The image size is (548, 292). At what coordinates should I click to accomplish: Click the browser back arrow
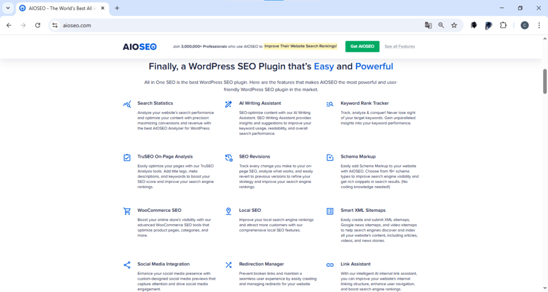pyautogui.click(x=9, y=25)
